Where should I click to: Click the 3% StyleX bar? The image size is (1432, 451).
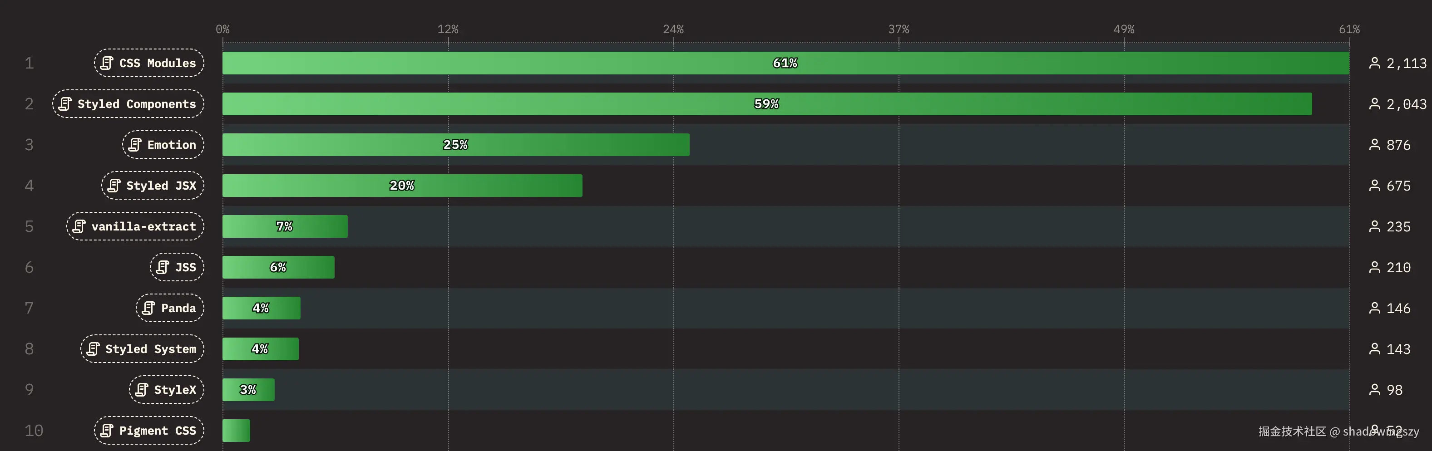click(x=248, y=390)
